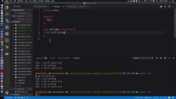
Task: Click LF end-of-line status item
Action: click(x=161, y=98)
